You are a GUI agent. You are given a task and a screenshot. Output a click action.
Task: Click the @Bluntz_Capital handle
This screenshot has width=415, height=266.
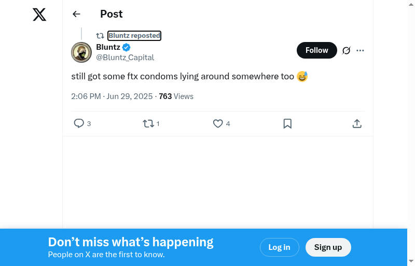pyautogui.click(x=125, y=58)
